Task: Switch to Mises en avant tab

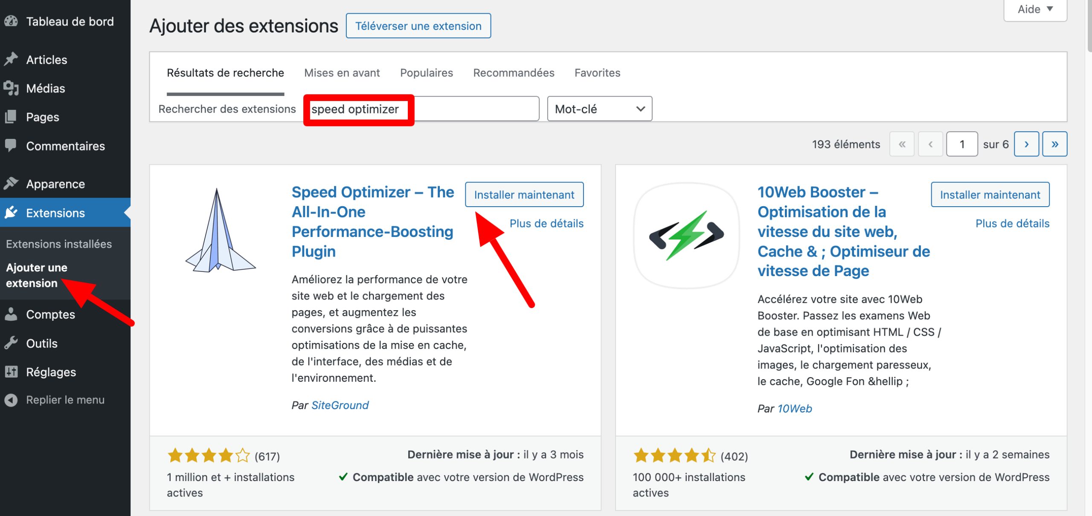Action: [x=342, y=73]
